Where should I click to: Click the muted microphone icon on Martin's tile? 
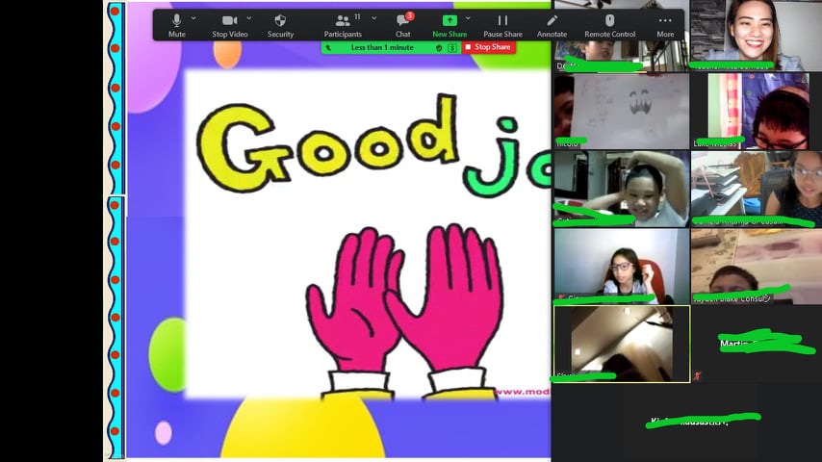pyautogui.click(x=697, y=375)
